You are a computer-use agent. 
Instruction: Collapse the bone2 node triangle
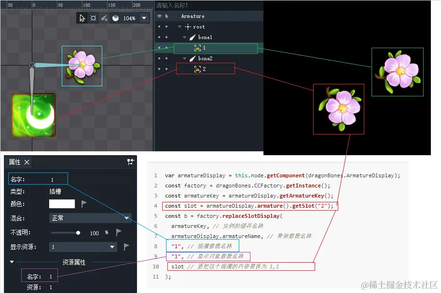click(184, 58)
